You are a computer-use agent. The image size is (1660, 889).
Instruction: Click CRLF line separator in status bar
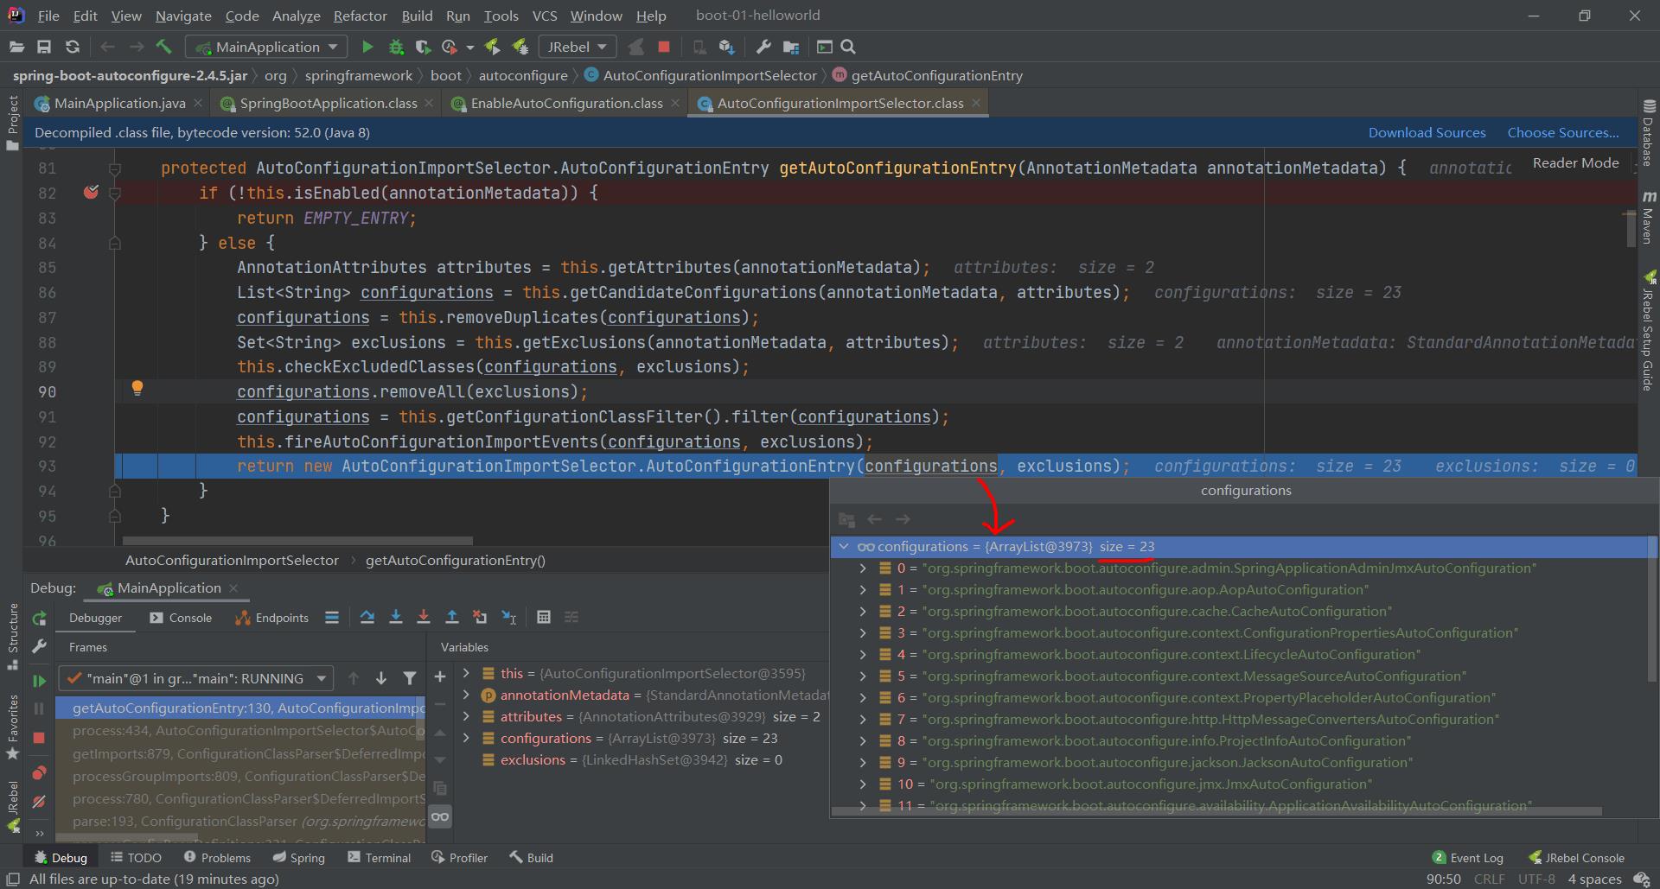point(1489,879)
